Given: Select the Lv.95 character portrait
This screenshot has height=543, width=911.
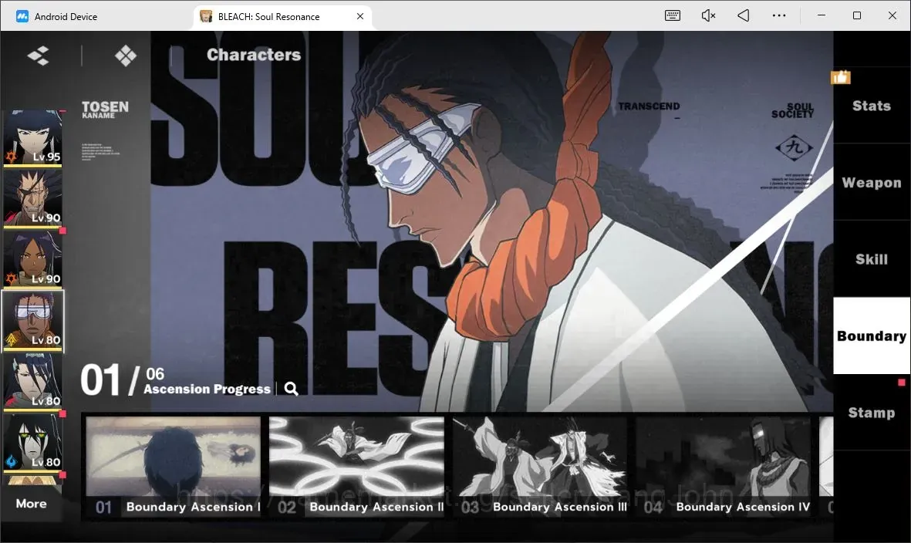Looking at the screenshot, I should pos(32,137).
